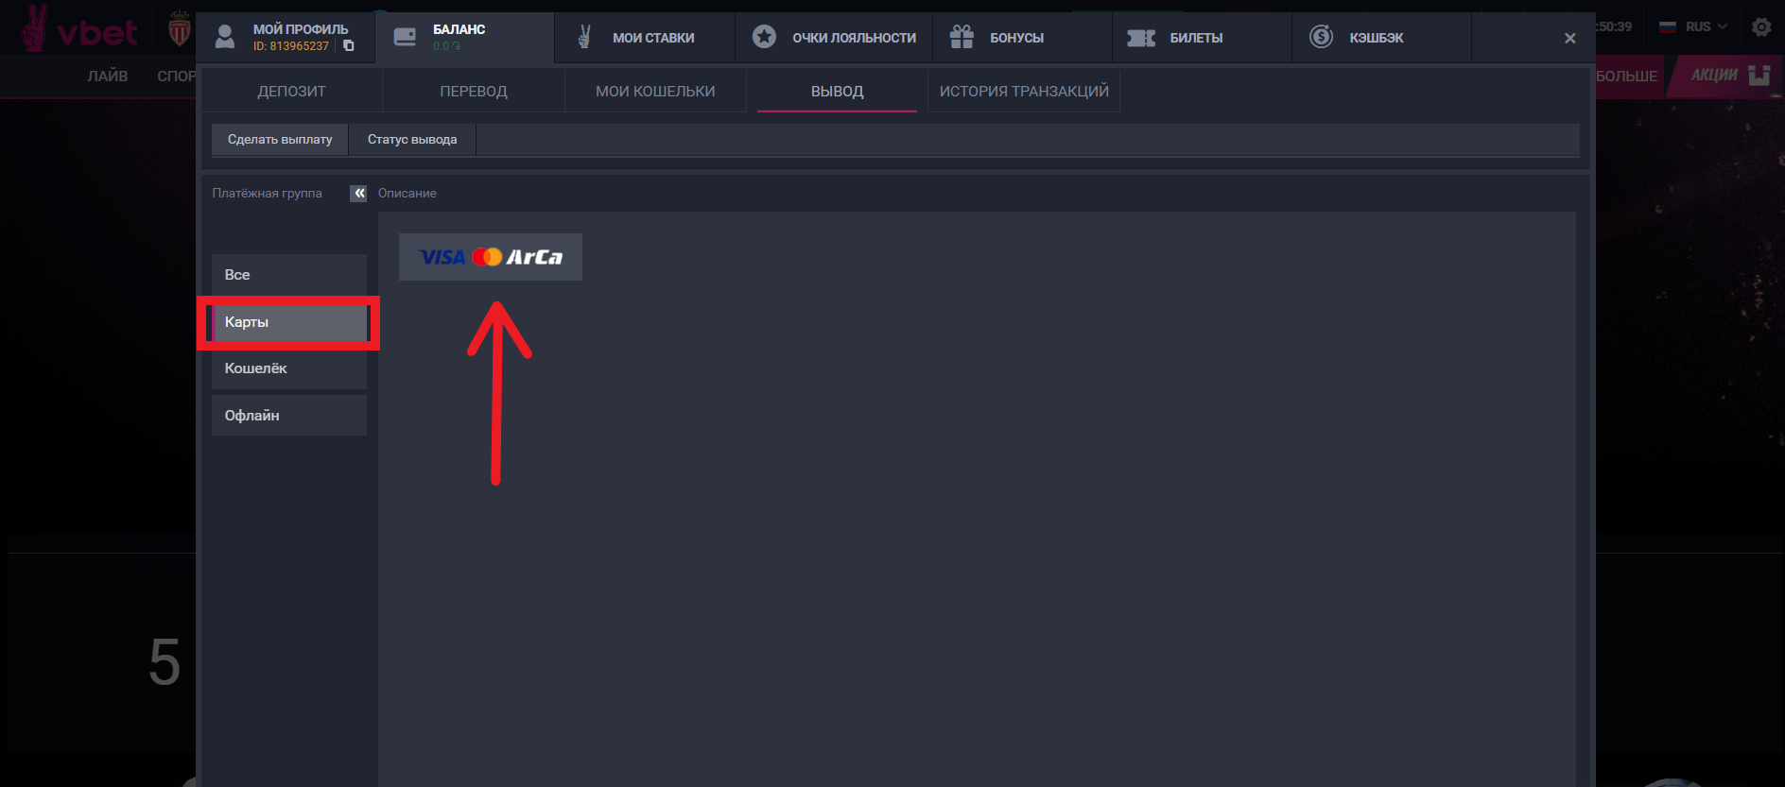1785x787 pixels.
Task: Select the ВЫВОД tab
Action: pyautogui.click(x=837, y=92)
